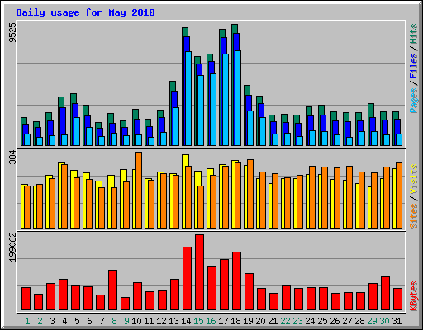Click day 20 on the x-axis
Screen dimensions: 423x330
(260, 321)
